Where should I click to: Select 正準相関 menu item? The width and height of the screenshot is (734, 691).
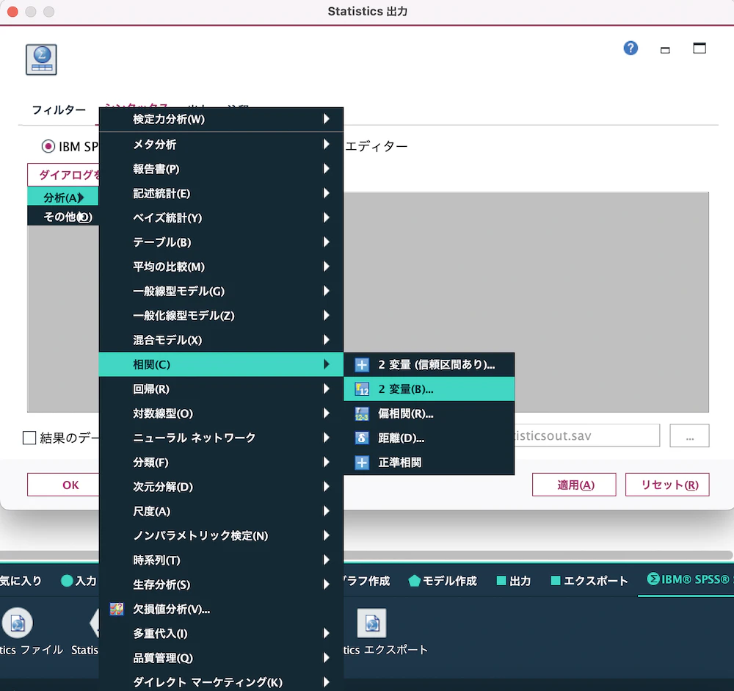click(429, 463)
